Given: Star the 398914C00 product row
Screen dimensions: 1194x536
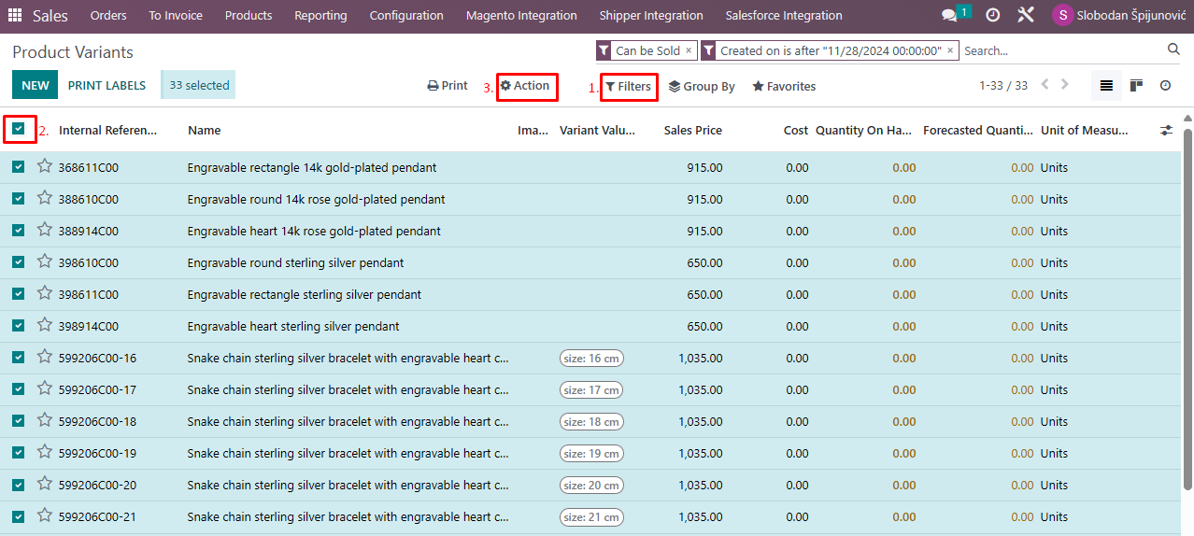Looking at the screenshot, I should pos(44,325).
